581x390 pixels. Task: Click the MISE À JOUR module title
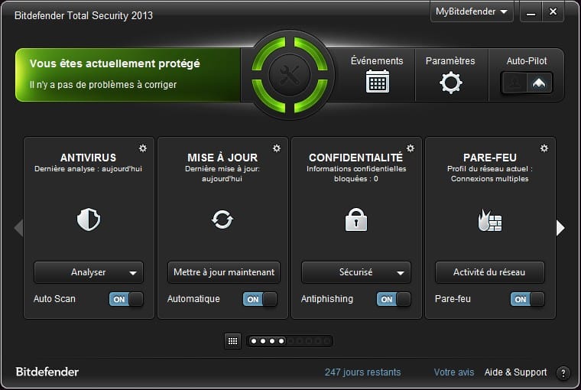pos(222,158)
